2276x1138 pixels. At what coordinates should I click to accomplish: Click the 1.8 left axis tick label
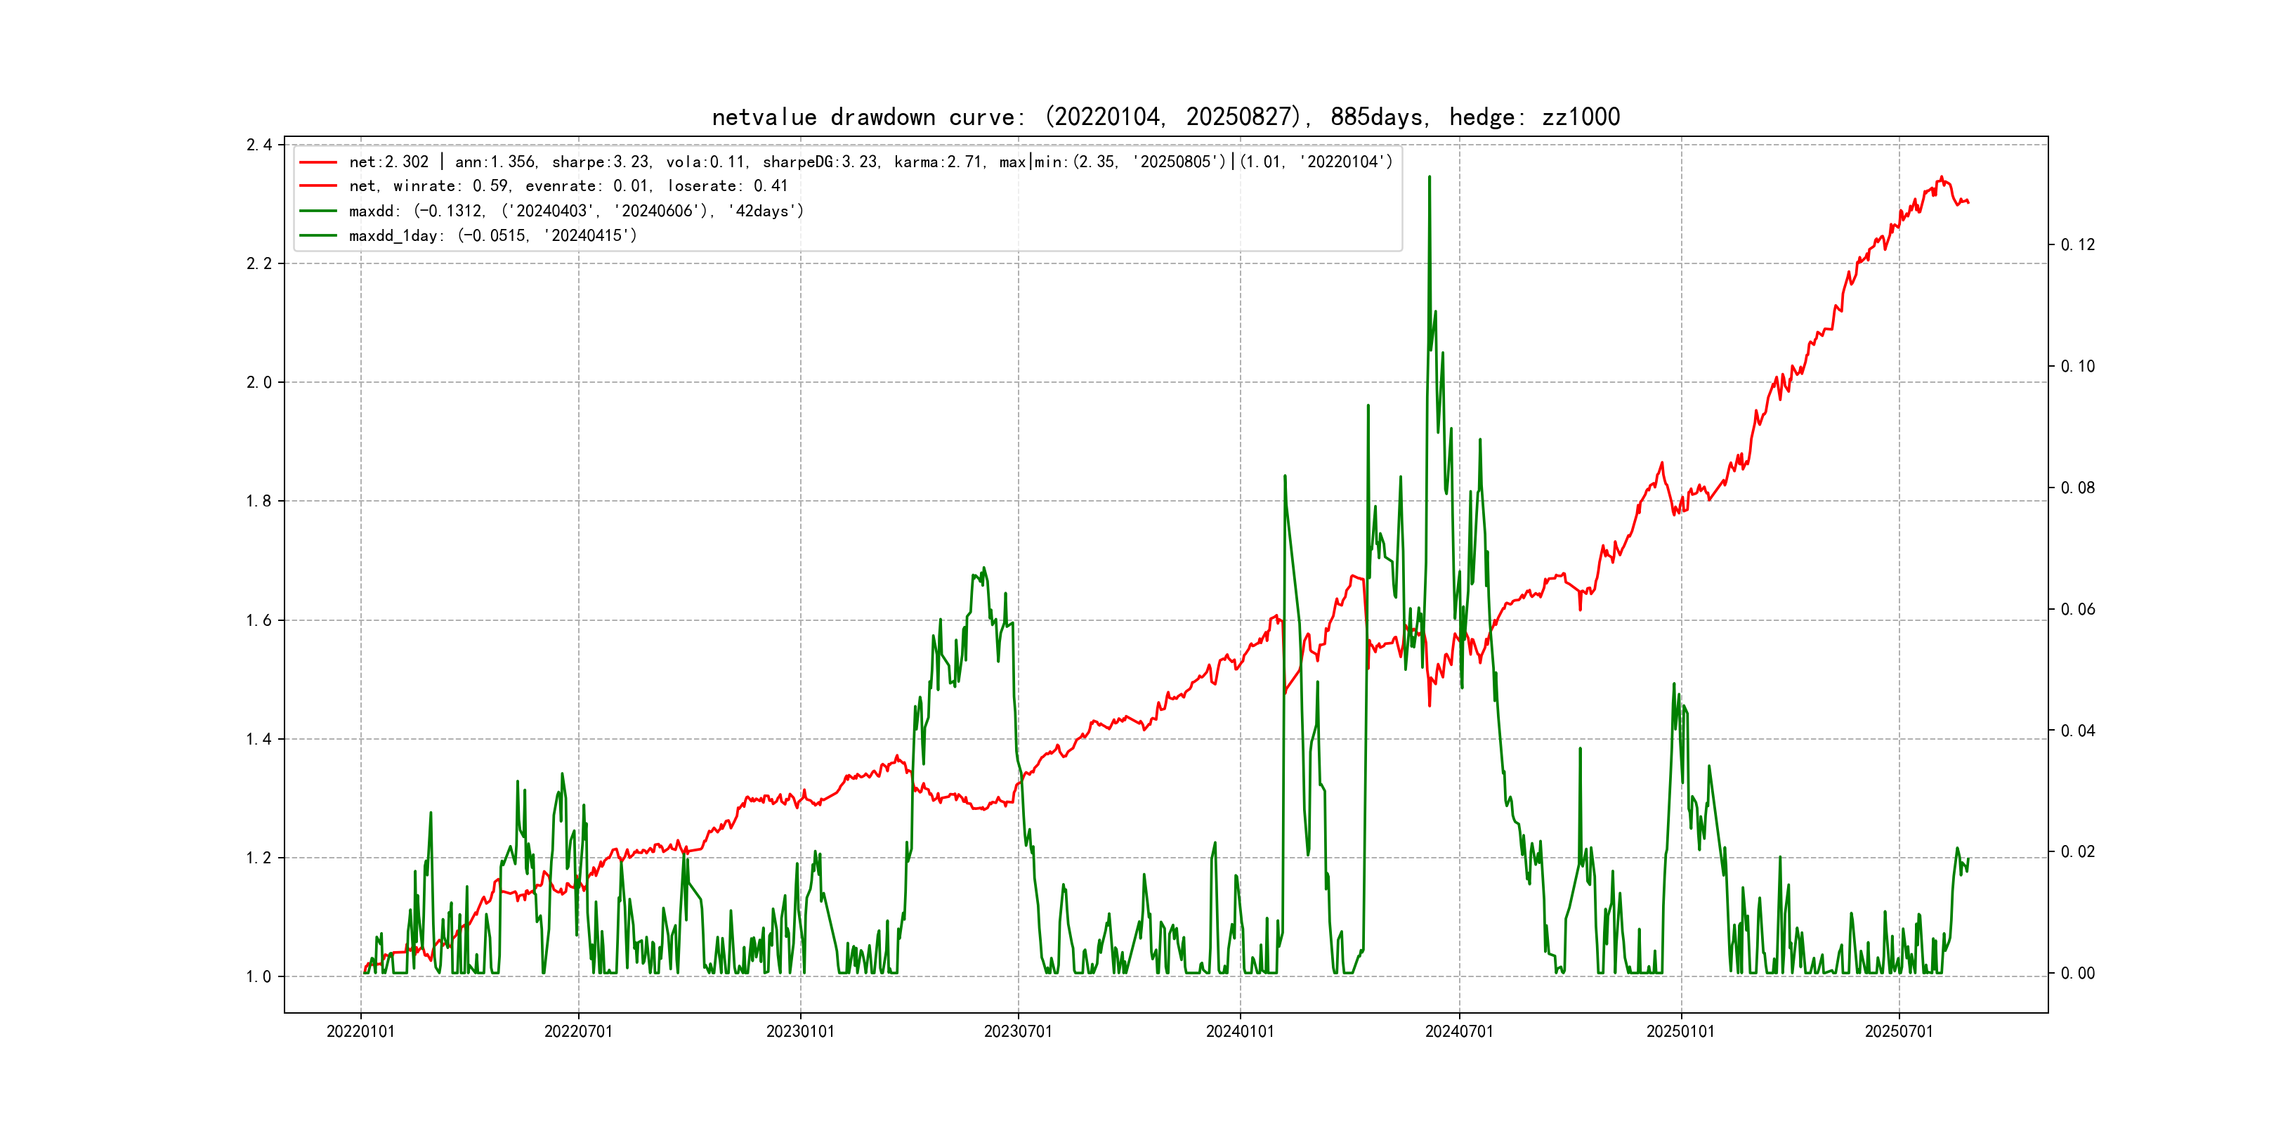[259, 501]
